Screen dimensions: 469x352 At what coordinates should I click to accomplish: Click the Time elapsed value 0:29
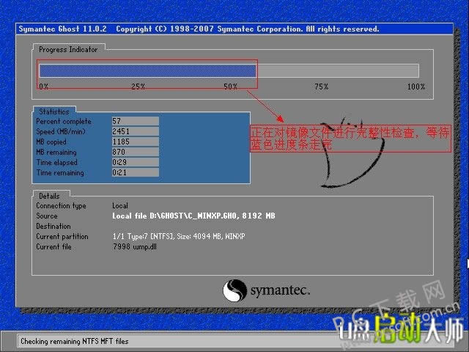(x=135, y=162)
